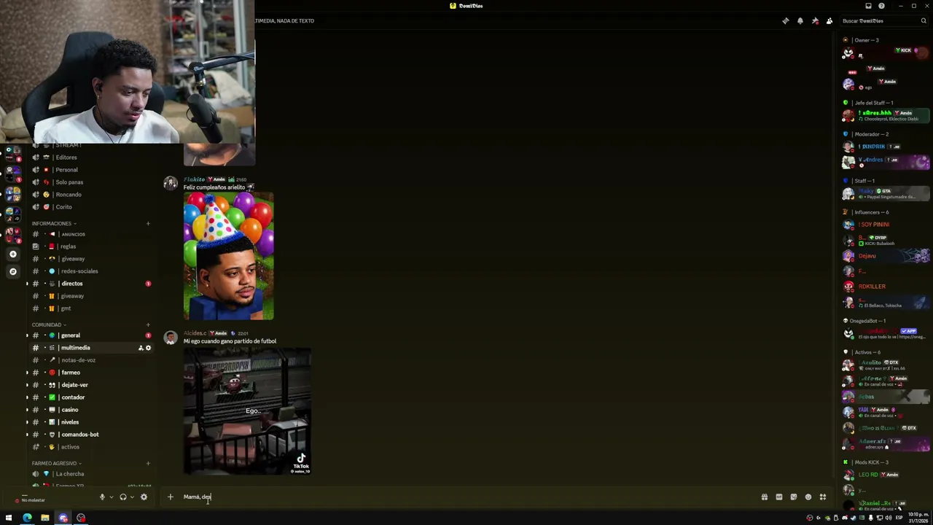The width and height of the screenshot is (933, 525).
Task: Open user settings gear
Action: tap(144, 497)
